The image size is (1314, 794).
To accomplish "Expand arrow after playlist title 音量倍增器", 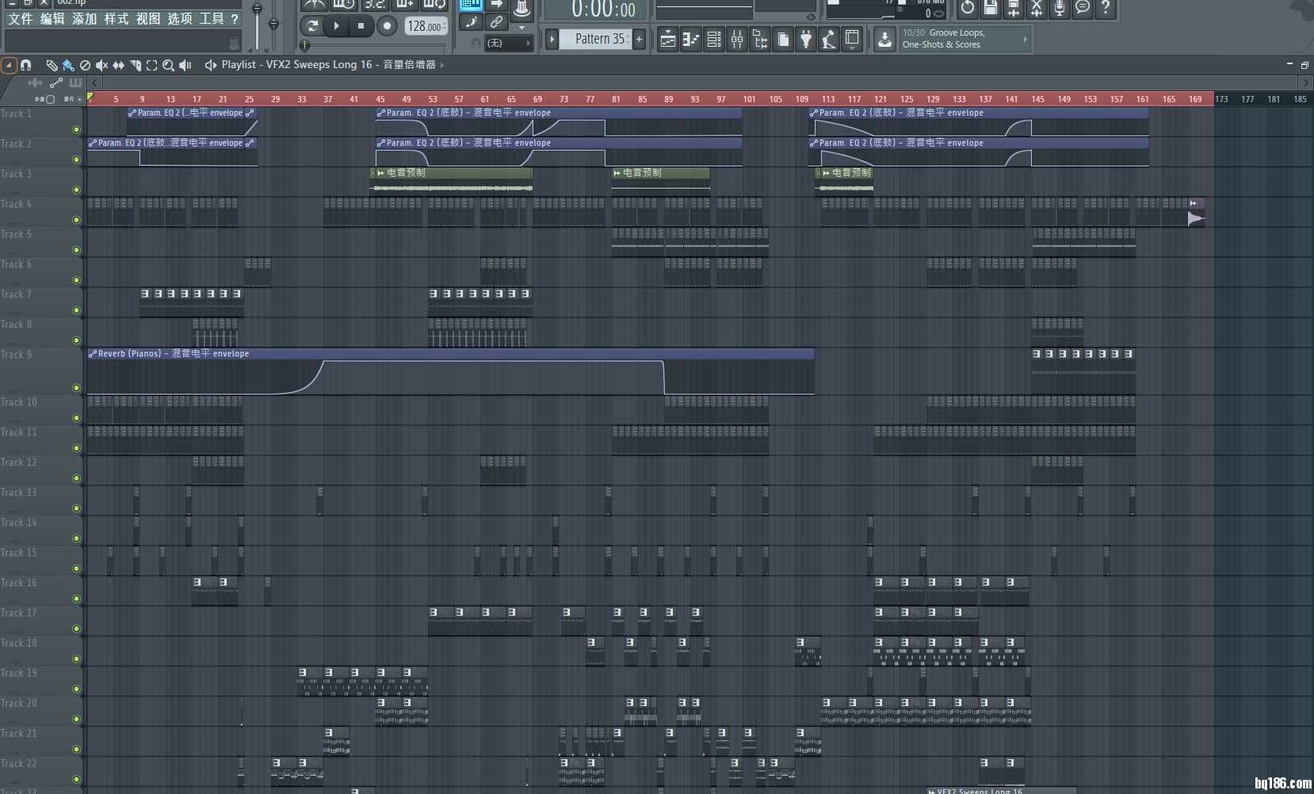I will [442, 65].
